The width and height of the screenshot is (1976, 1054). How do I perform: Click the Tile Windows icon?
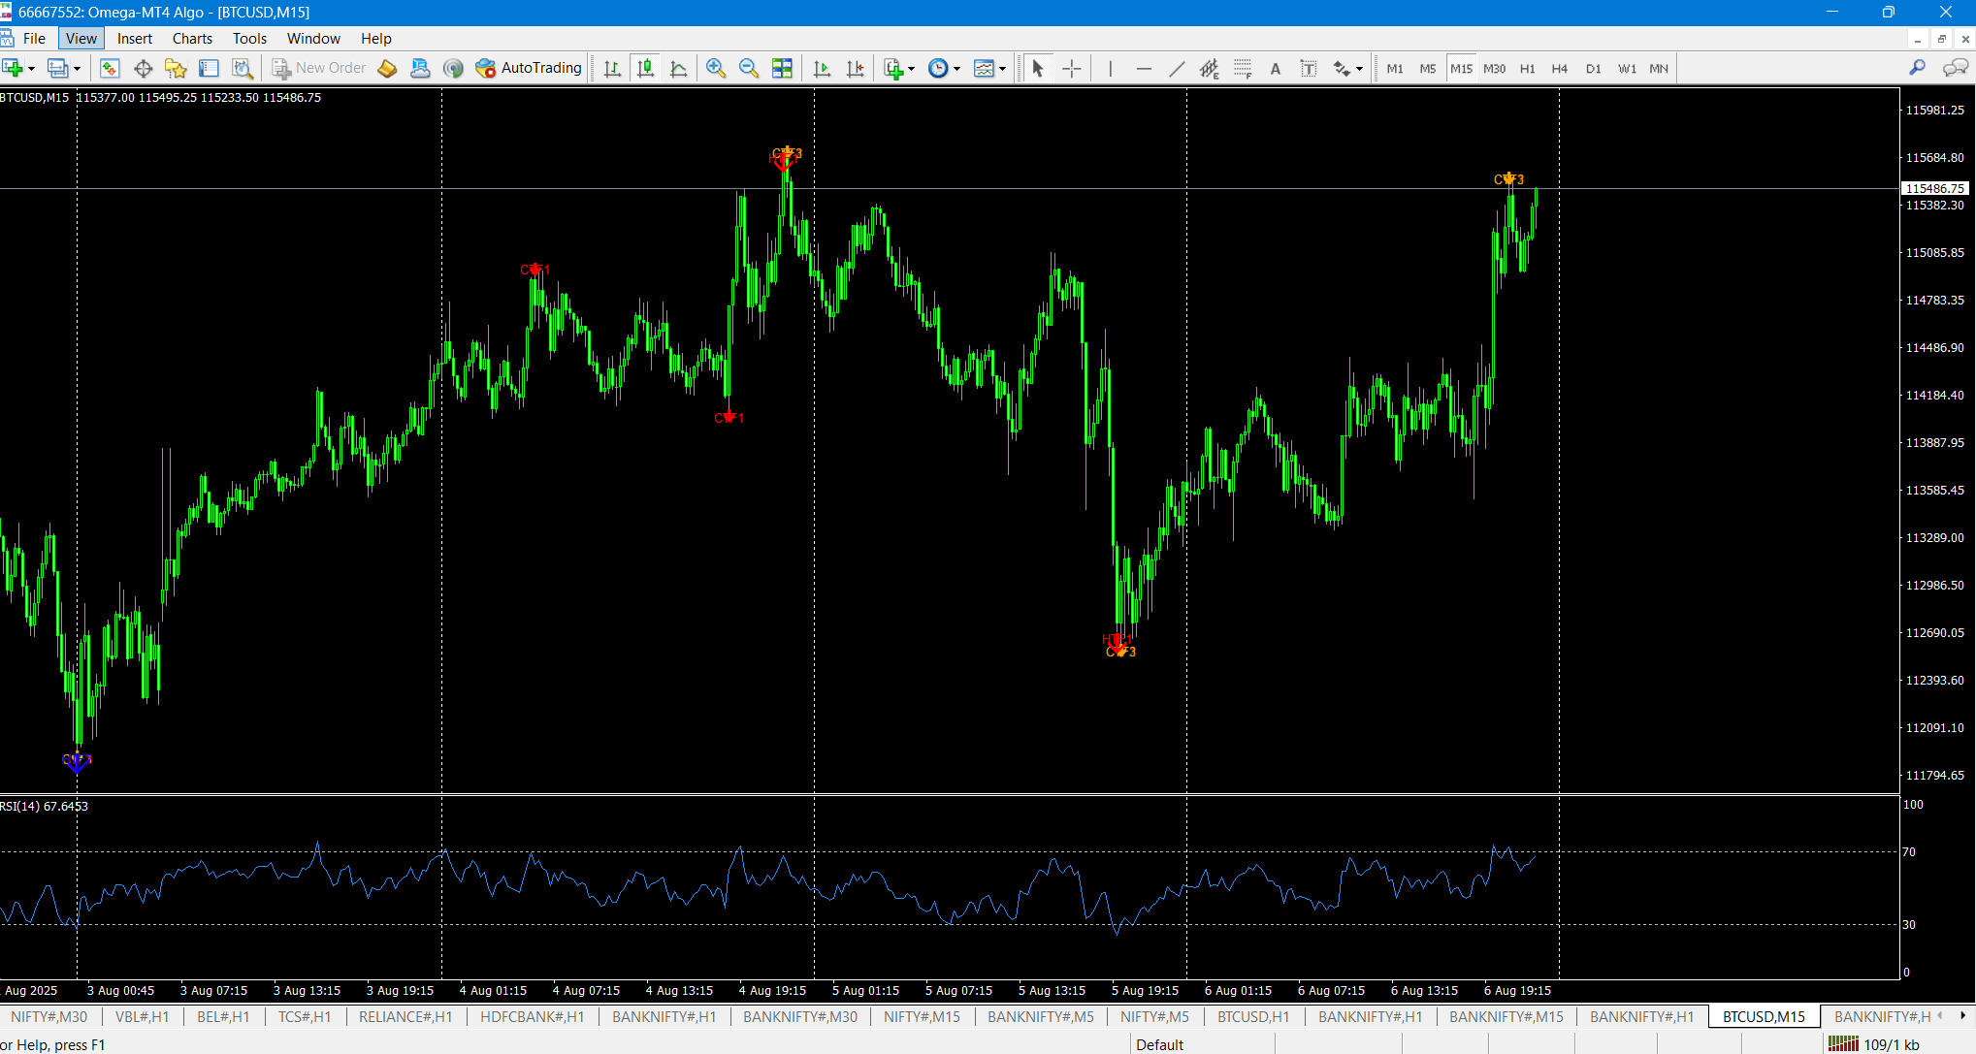(782, 68)
